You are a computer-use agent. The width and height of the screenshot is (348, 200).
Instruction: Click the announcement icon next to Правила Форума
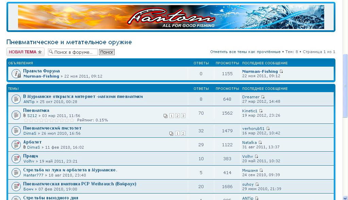click(x=16, y=73)
